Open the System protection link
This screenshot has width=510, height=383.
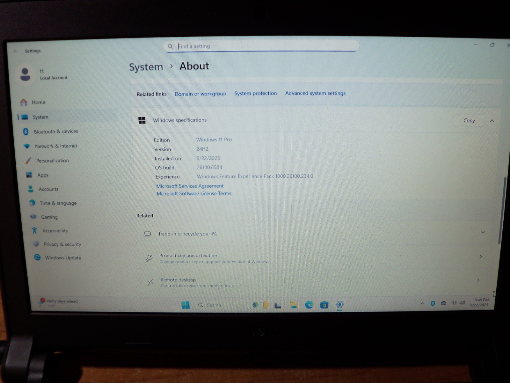pyautogui.click(x=256, y=93)
